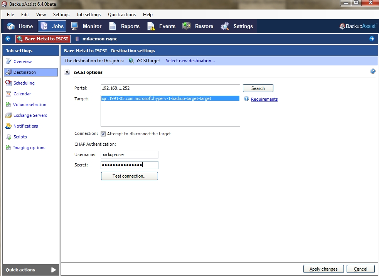Open the Notifications page
This screenshot has width=379, height=276.
(x=25, y=126)
